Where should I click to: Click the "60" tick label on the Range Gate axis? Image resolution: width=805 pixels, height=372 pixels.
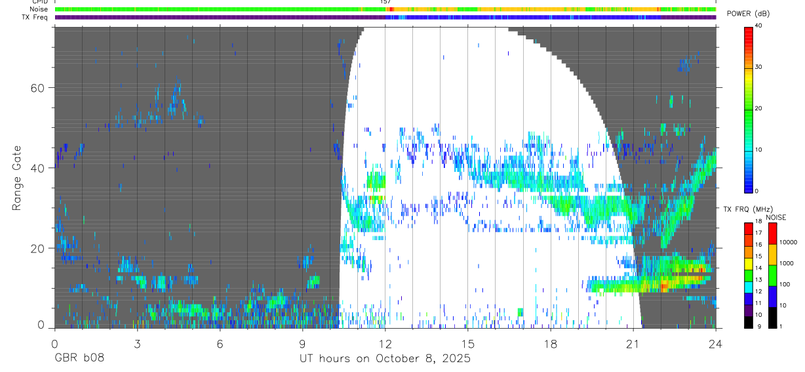[38, 88]
